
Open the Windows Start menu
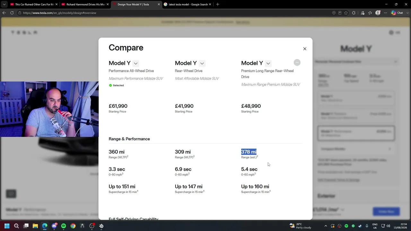point(7,226)
